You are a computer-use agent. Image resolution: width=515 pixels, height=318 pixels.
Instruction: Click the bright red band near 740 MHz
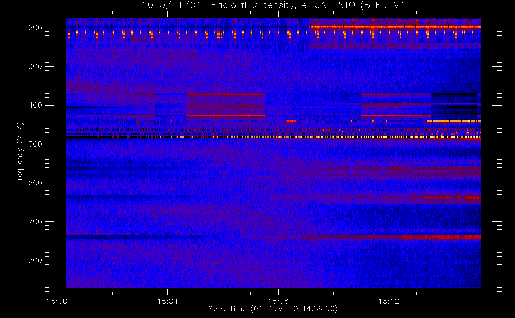coord(441,237)
